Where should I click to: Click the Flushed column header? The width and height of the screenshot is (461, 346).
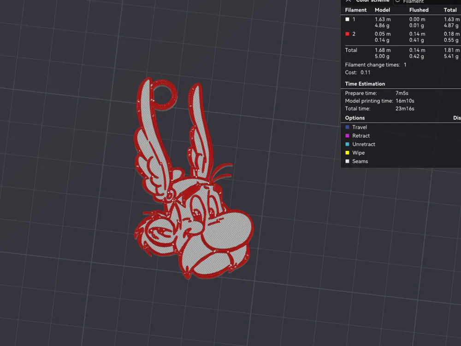[419, 10]
